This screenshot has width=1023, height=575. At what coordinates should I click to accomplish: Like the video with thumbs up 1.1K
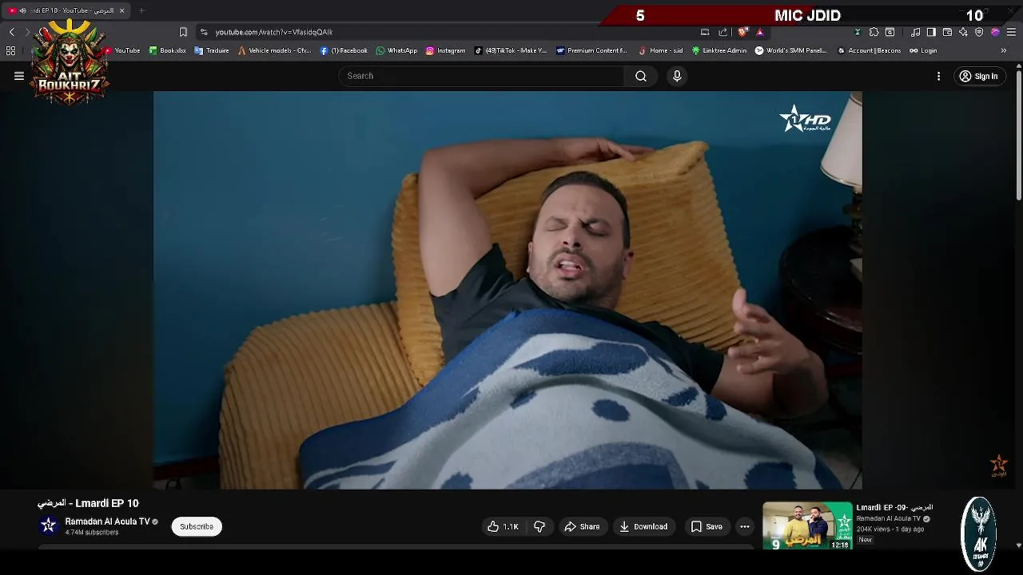(503, 526)
